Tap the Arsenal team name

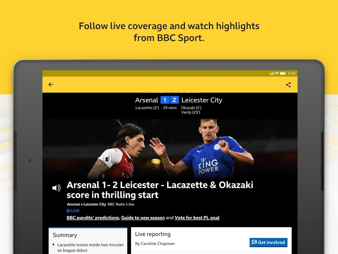coord(147,100)
